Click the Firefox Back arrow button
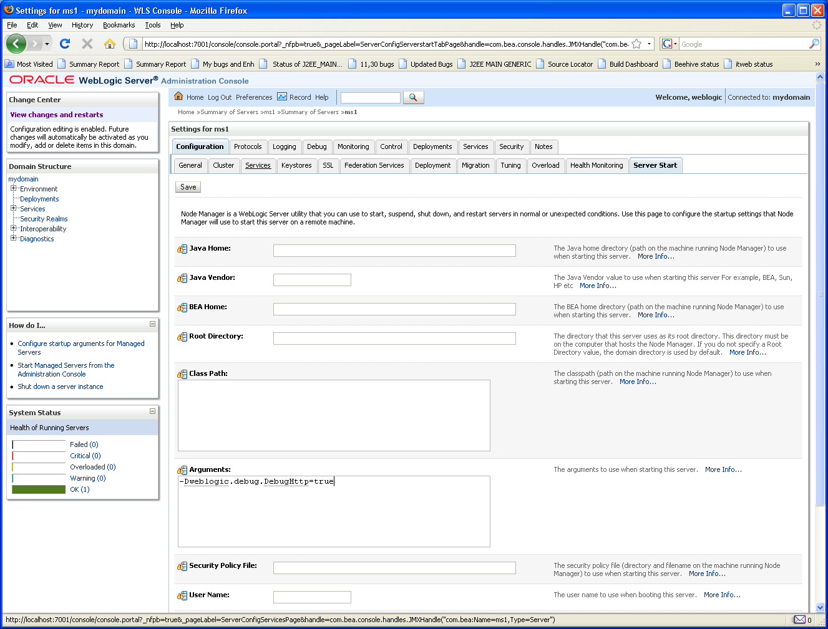Image resolution: width=828 pixels, height=629 pixels. coord(16,44)
